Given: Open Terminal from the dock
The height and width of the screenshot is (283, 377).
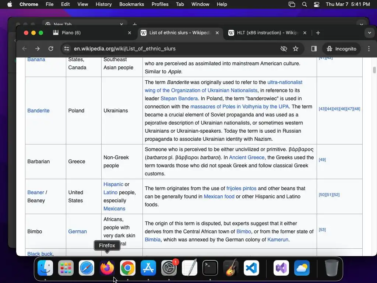Looking at the screenshot, I should coord(210,268).
